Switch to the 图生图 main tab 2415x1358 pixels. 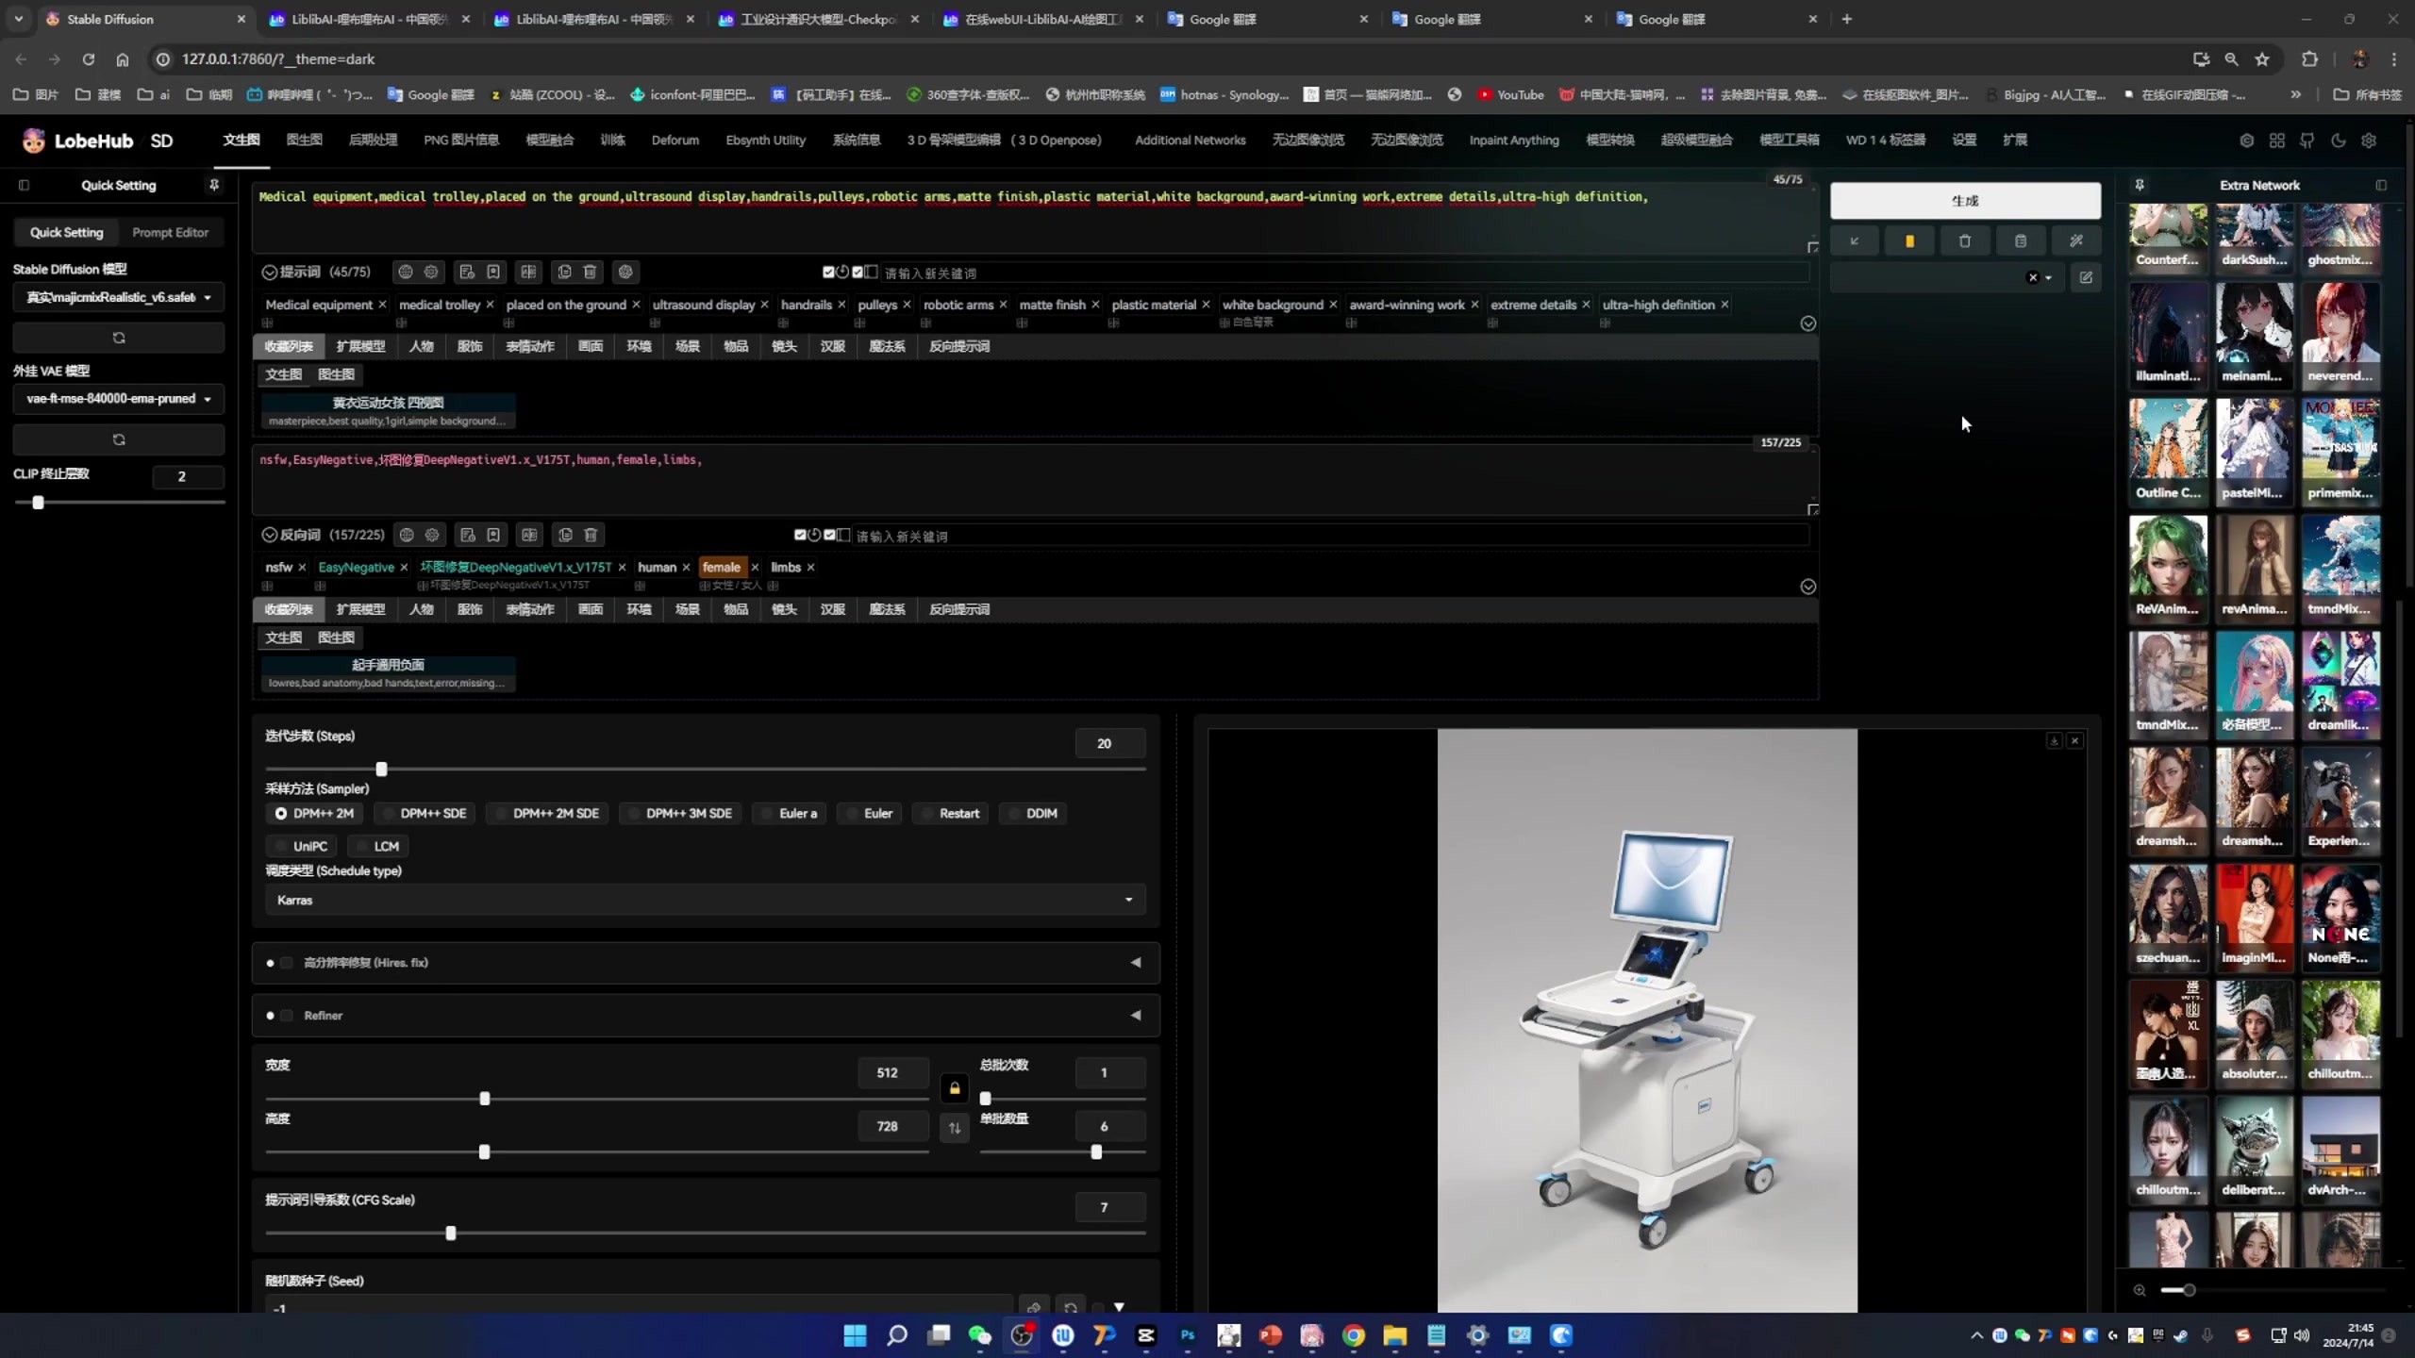point(304,140)
